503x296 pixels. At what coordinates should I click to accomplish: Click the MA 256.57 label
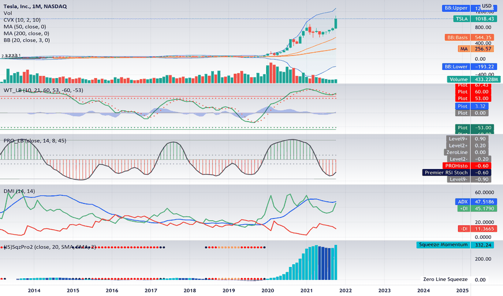point(475,49)
